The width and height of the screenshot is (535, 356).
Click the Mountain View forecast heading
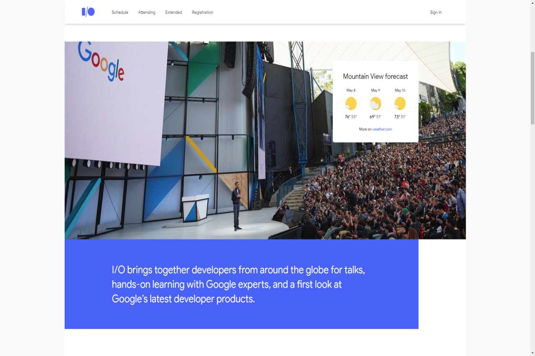(x=375, y=76)
